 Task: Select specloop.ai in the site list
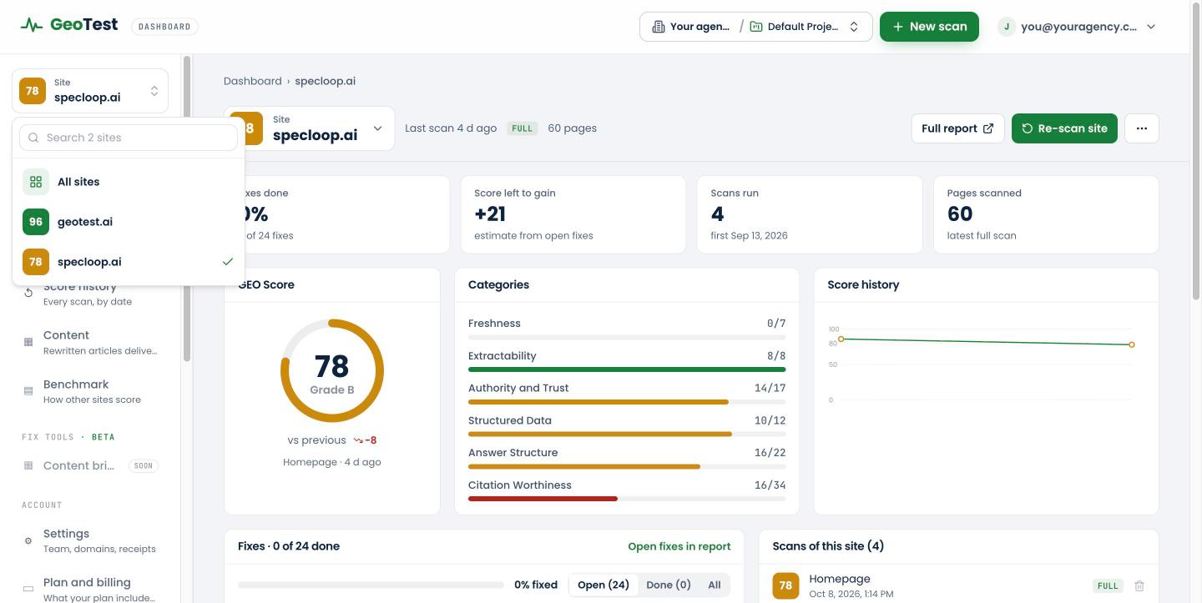click(x=129, y=262)
